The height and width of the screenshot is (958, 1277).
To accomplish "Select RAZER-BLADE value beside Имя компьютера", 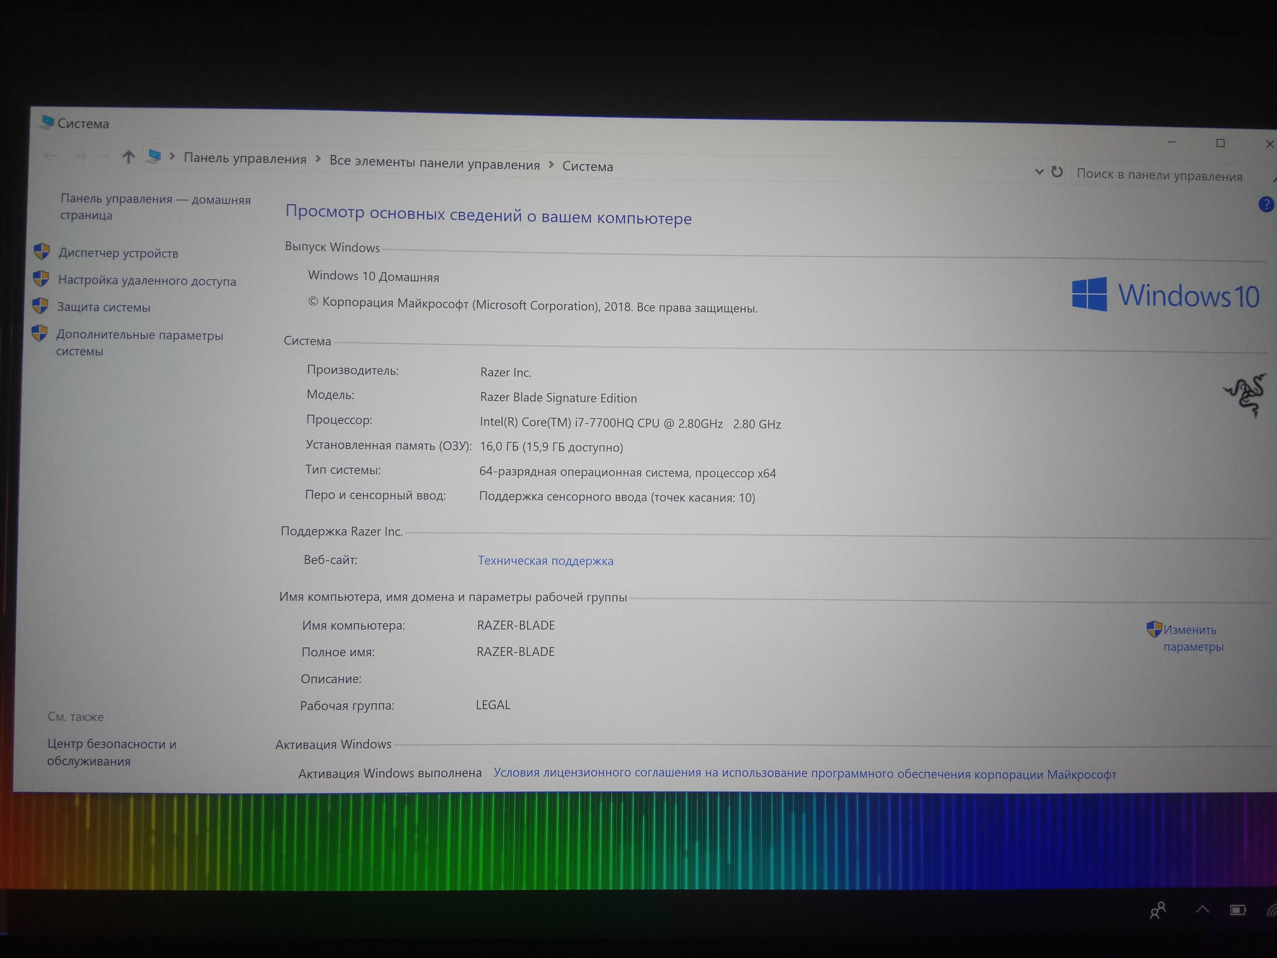I will (516, 625).
